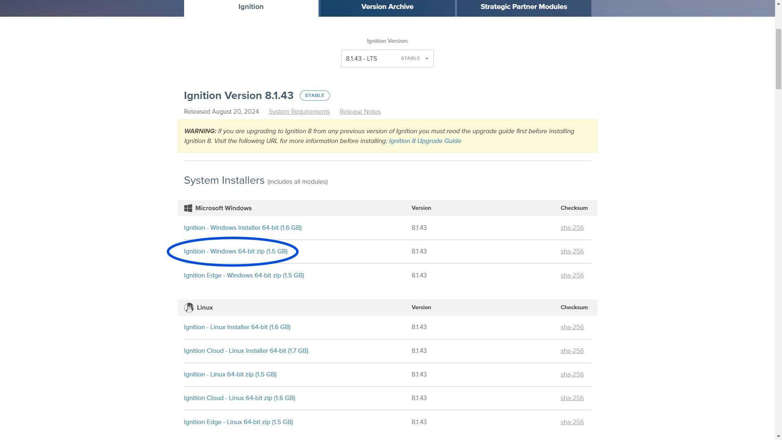Download Ignition Linux 64-bit zip
The width and height of the screenshot is (782, 440).
pos(230,374)
